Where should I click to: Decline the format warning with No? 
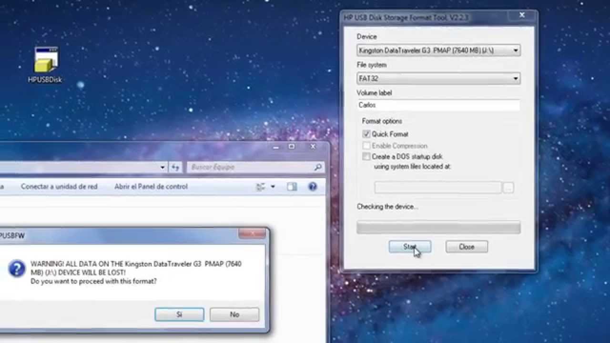[x=234, y=314]
